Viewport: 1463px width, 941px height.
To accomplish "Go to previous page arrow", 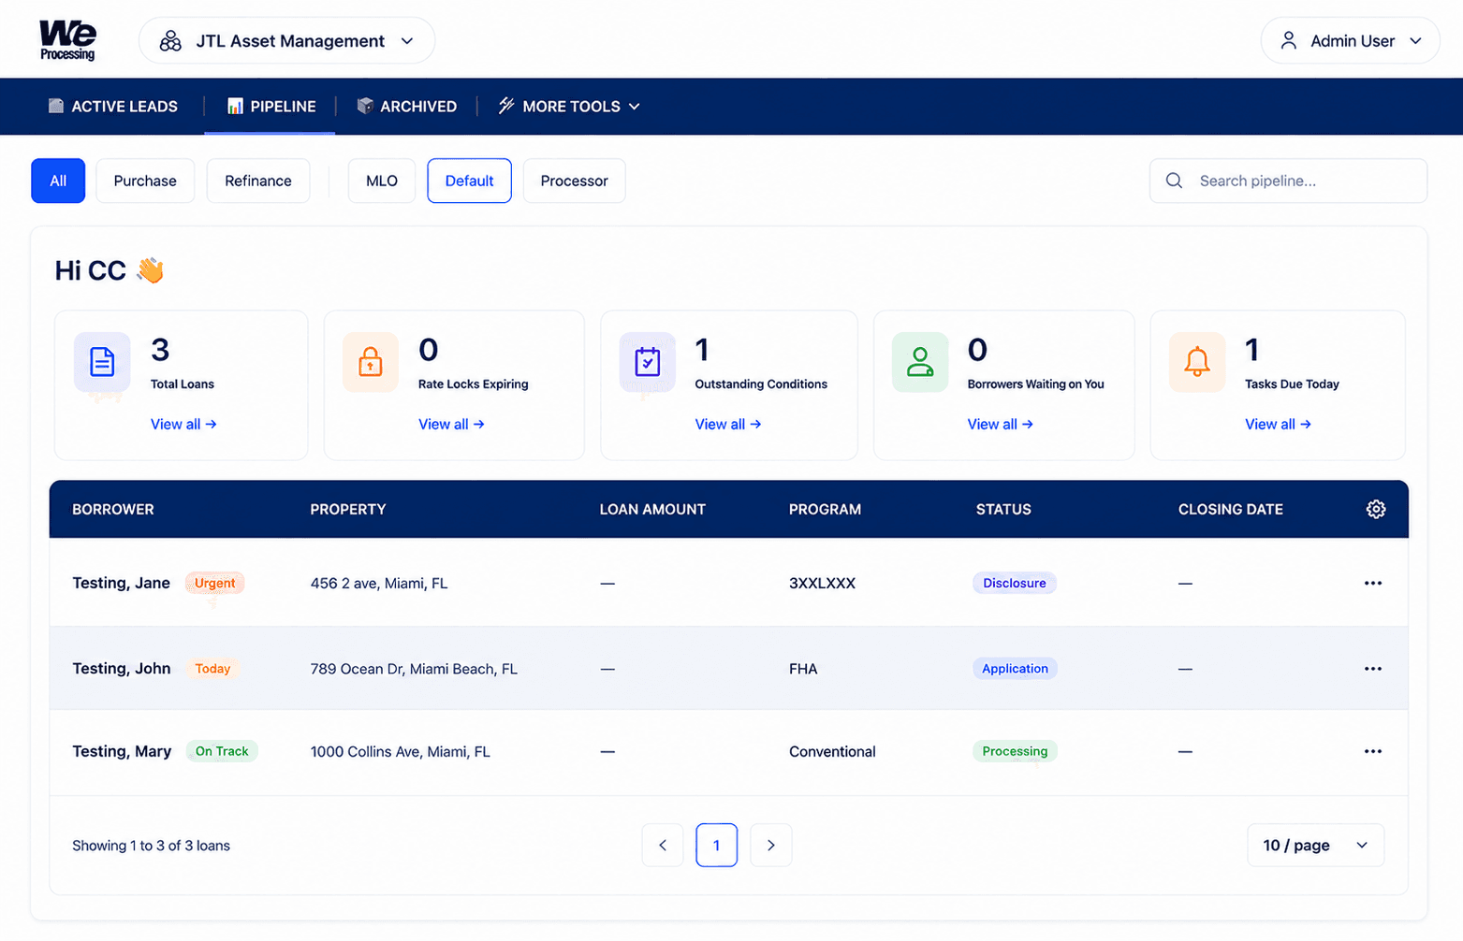I will click(663, 846).
